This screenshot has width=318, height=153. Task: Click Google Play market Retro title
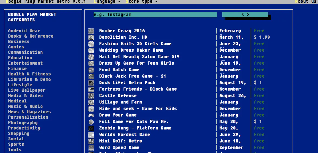pyautogui.click(x=46, y=2)
